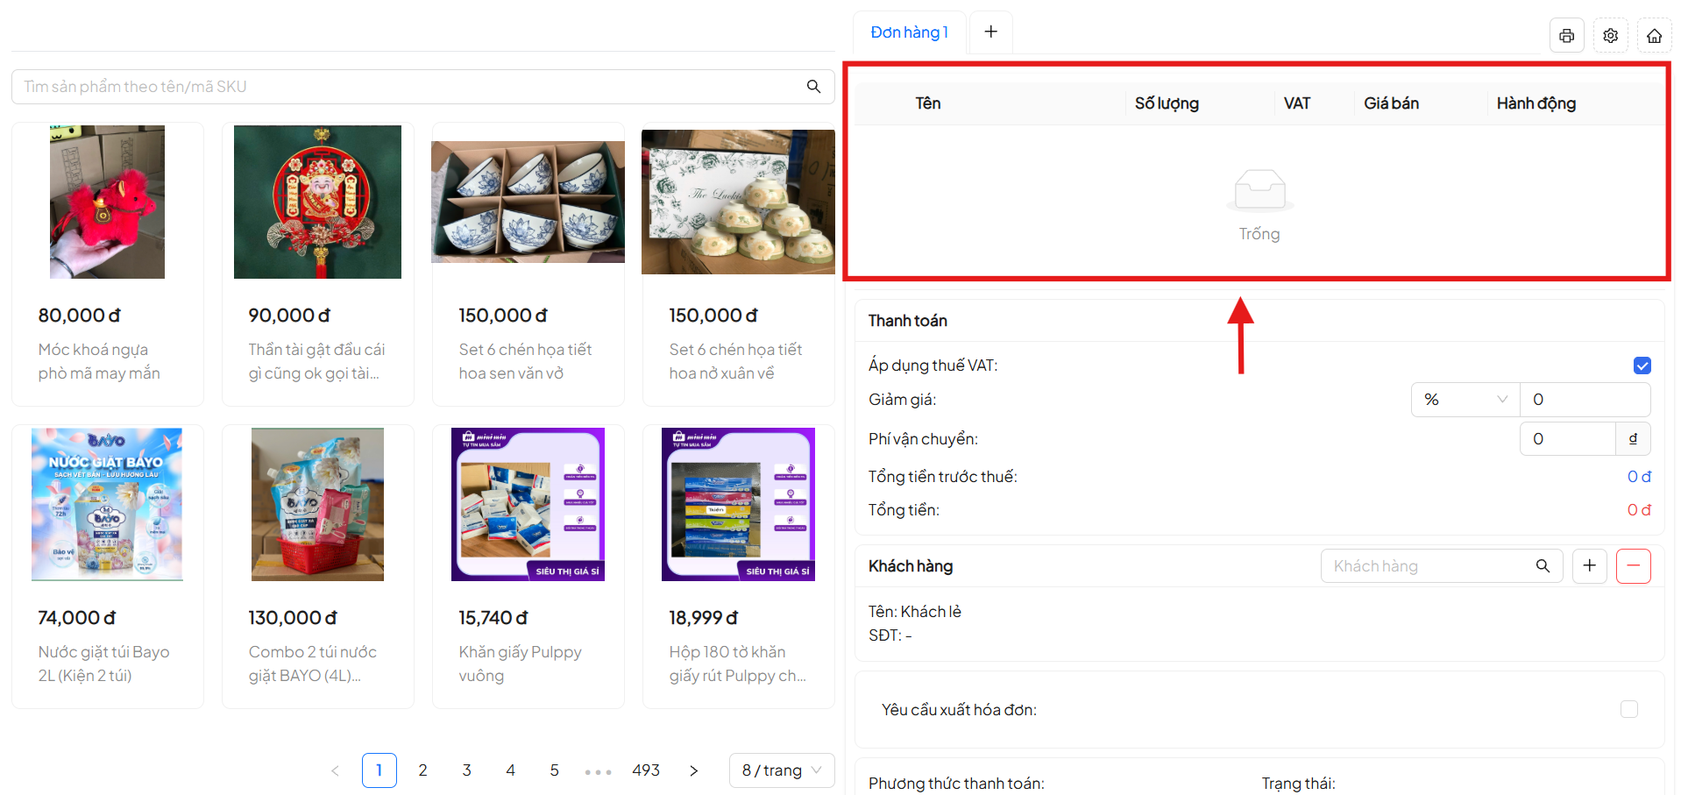The height and width of the screenshot is (795, 1681).
Task: Switch to the Đơn hàng 1 tab
Action: pos(909,32)
